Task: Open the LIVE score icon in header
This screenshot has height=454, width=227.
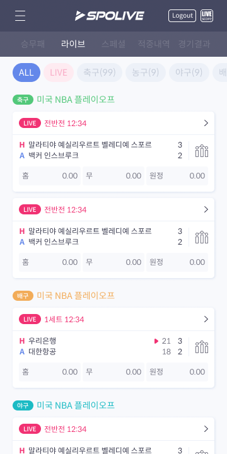Action: coord(207,16)
